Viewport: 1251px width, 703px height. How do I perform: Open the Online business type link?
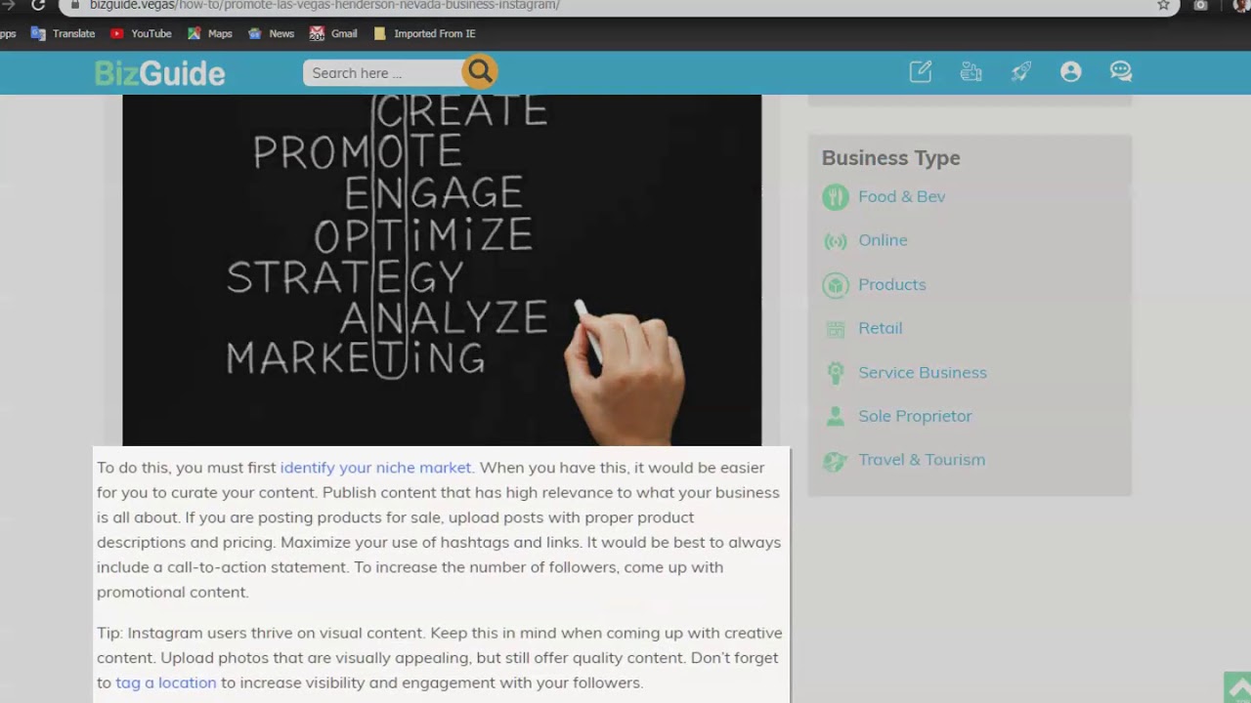tap(883, 240)
